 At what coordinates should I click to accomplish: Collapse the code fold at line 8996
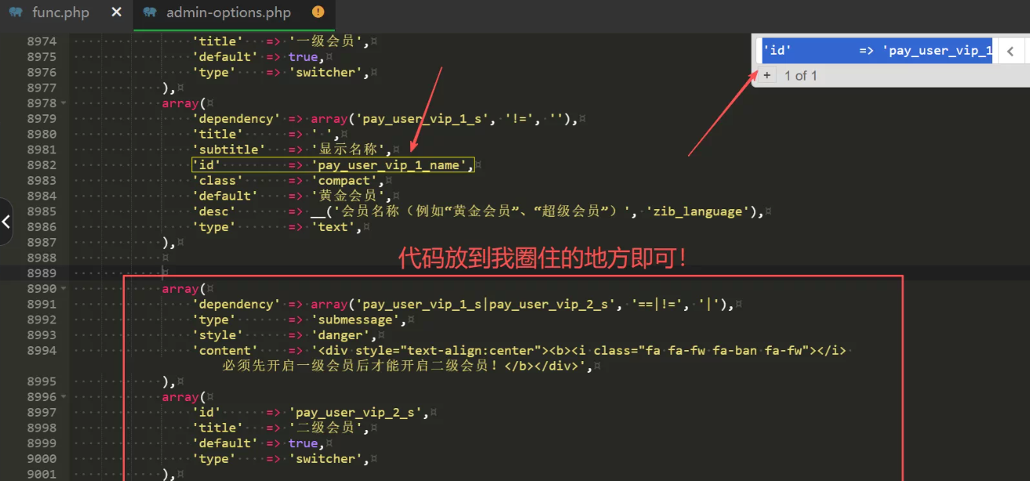pos(63,397)
